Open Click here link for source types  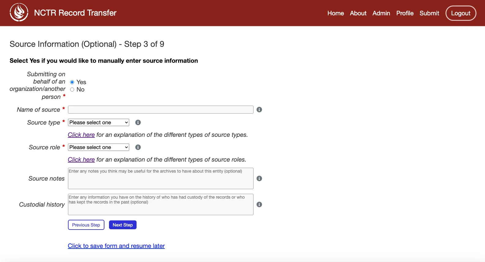(81, 135)
